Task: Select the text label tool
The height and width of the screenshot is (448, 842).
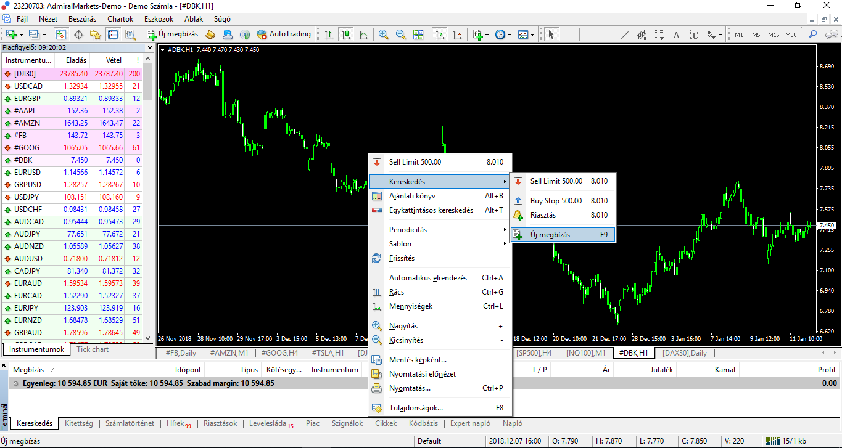Action: coord(693,35)
